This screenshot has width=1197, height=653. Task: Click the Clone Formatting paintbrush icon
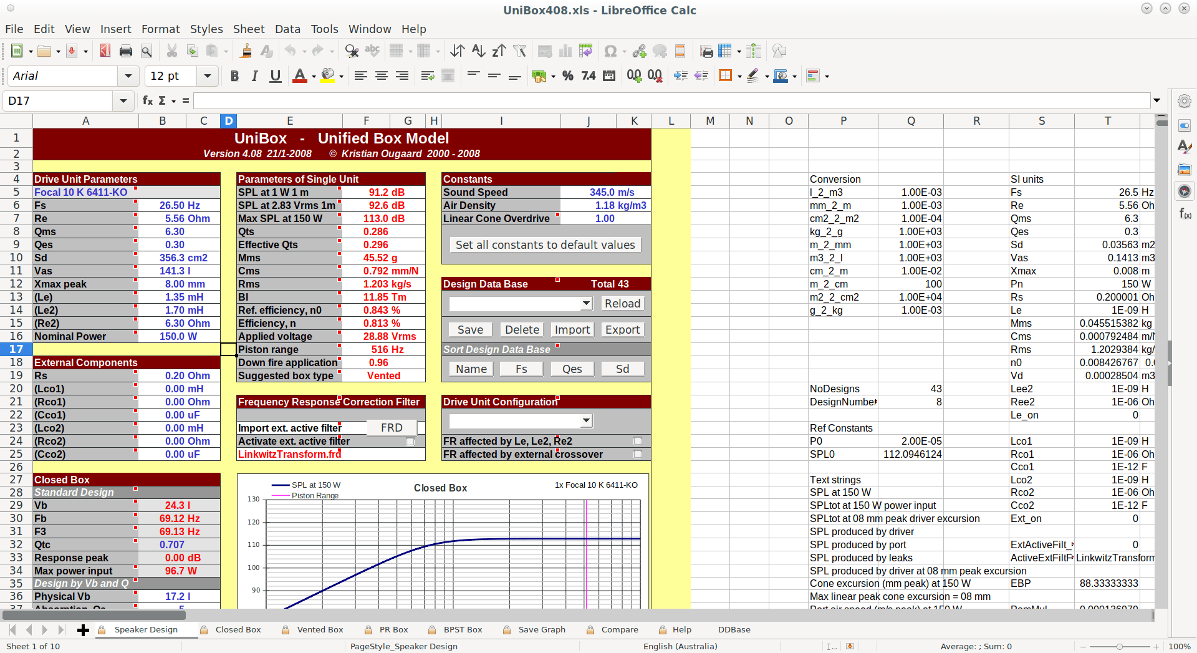(x=246, y=51)
